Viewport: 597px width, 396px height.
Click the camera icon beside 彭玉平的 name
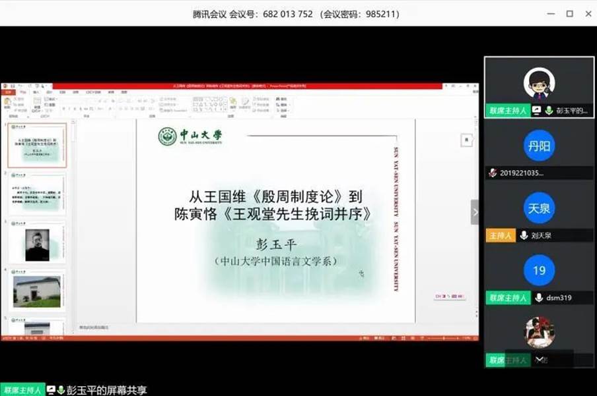(537, 110)
